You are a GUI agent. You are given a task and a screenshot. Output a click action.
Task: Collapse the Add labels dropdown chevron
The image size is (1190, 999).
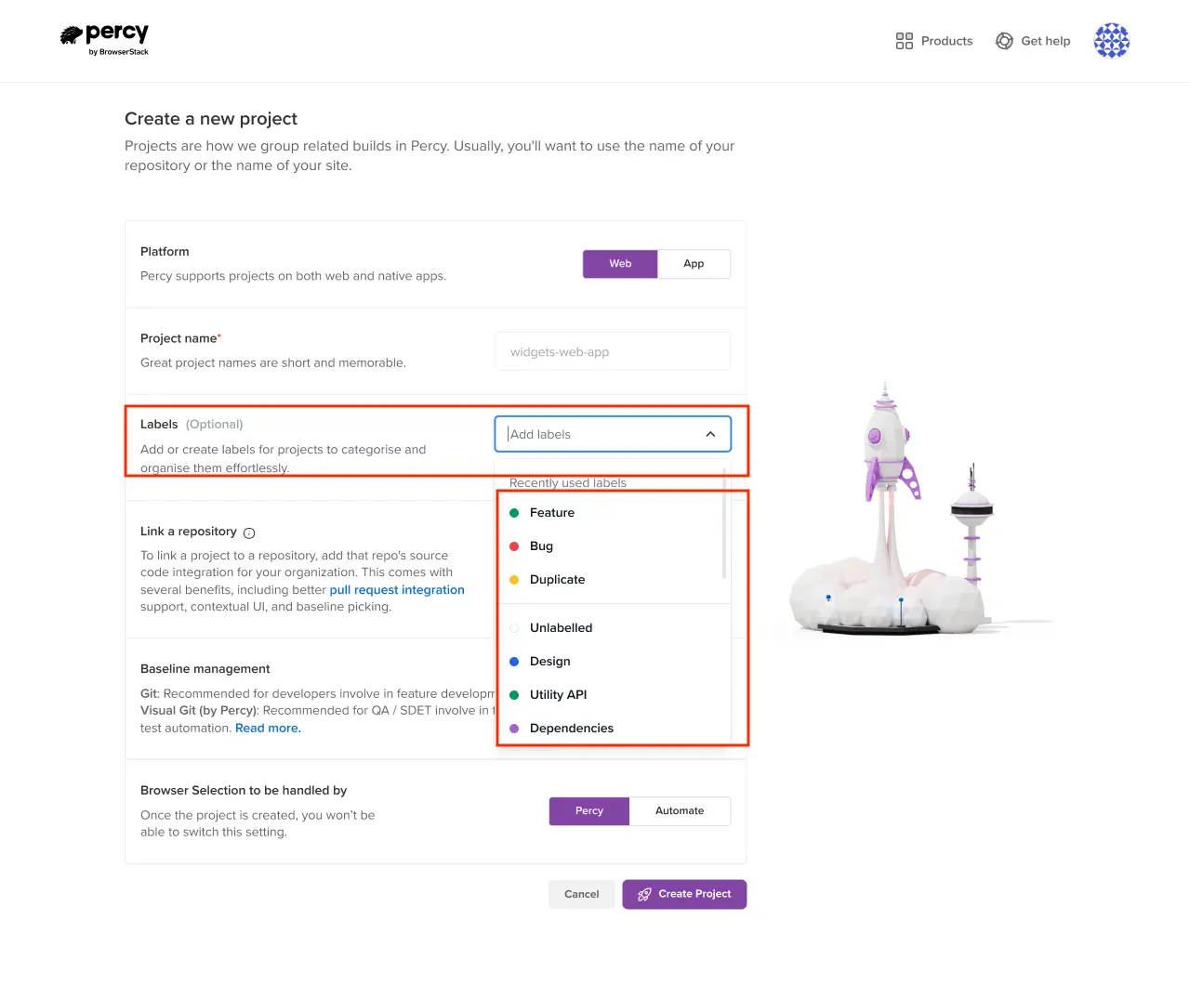[x=710, y=434]
